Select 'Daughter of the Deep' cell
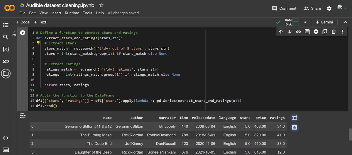The image size is (352, 155). point(93,152)
